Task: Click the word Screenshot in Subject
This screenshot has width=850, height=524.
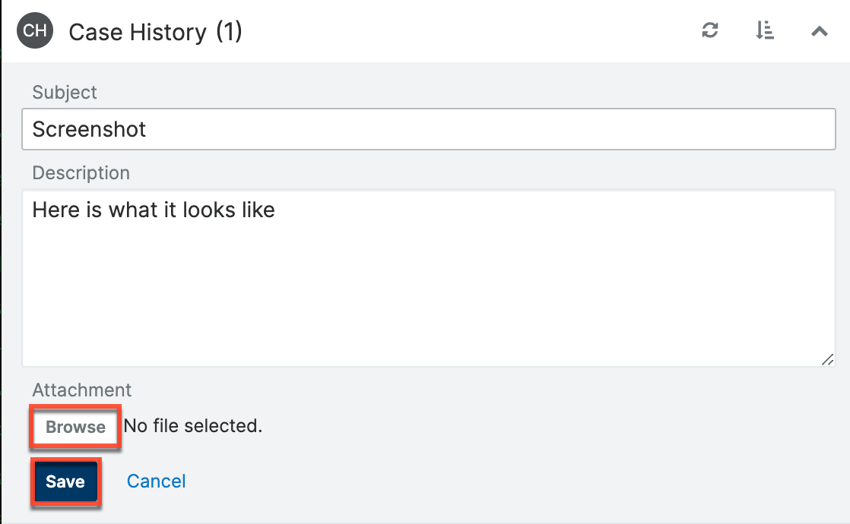Action: click(89, 130)
